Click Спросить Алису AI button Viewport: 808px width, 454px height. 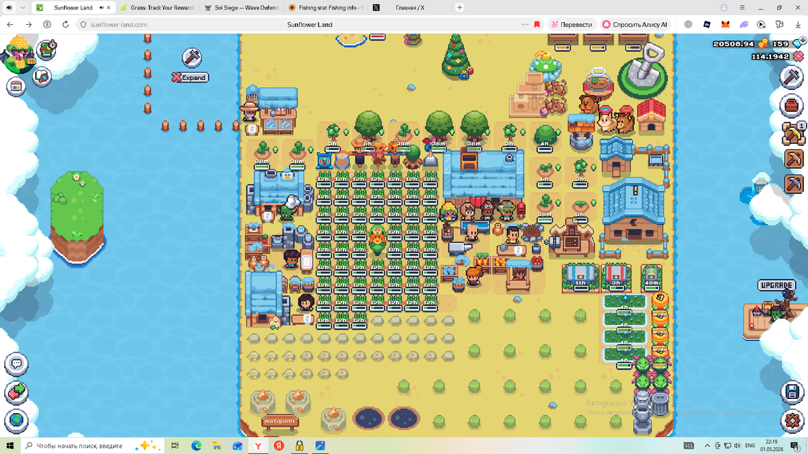634,24
